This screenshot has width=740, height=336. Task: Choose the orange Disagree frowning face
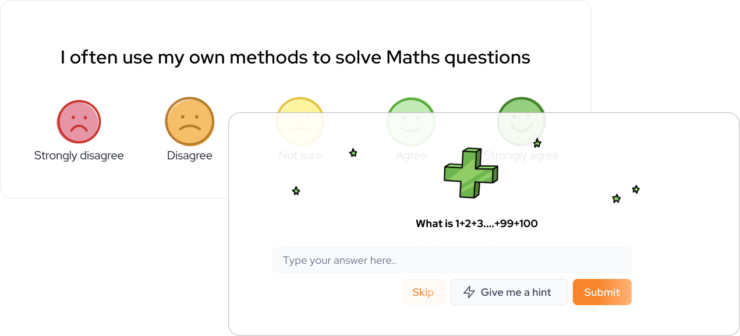[189, 122]
